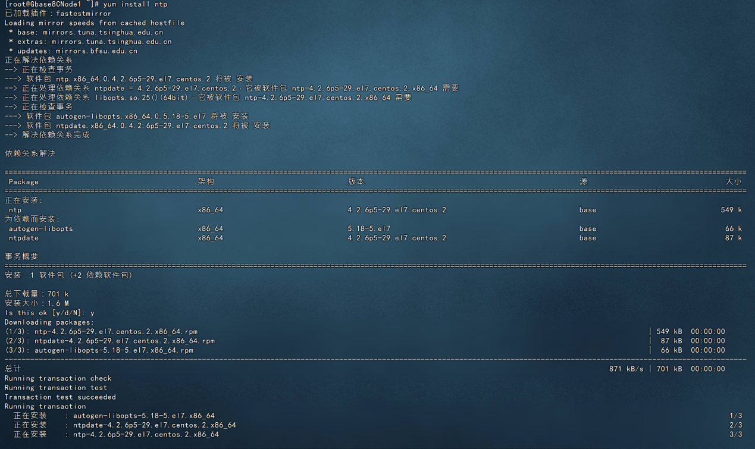This screenshot has width=755, height=449.
Task: Click the '87 k' size value in the table
Action: coord(734,238)
